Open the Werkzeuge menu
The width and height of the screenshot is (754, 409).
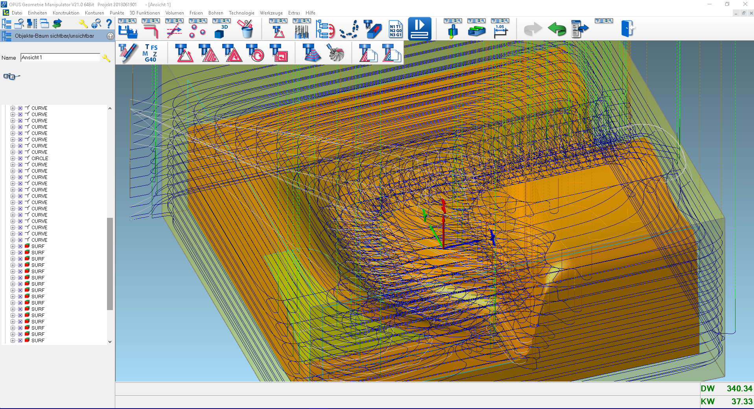click(271, 13)
